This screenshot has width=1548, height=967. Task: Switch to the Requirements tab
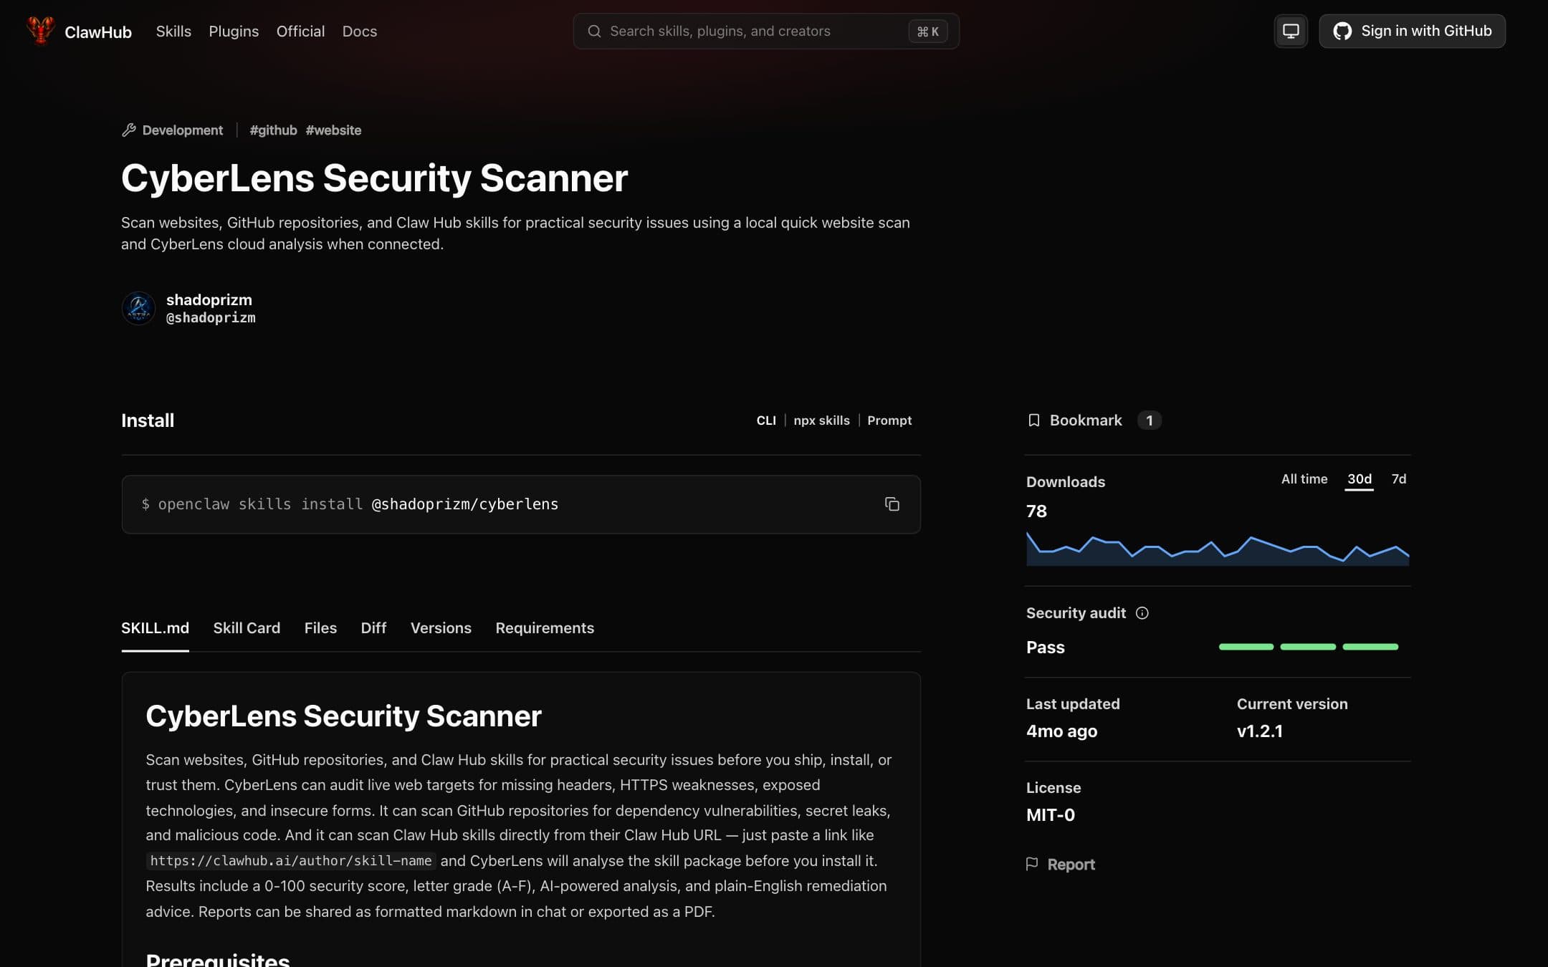(x=545, y=627)
